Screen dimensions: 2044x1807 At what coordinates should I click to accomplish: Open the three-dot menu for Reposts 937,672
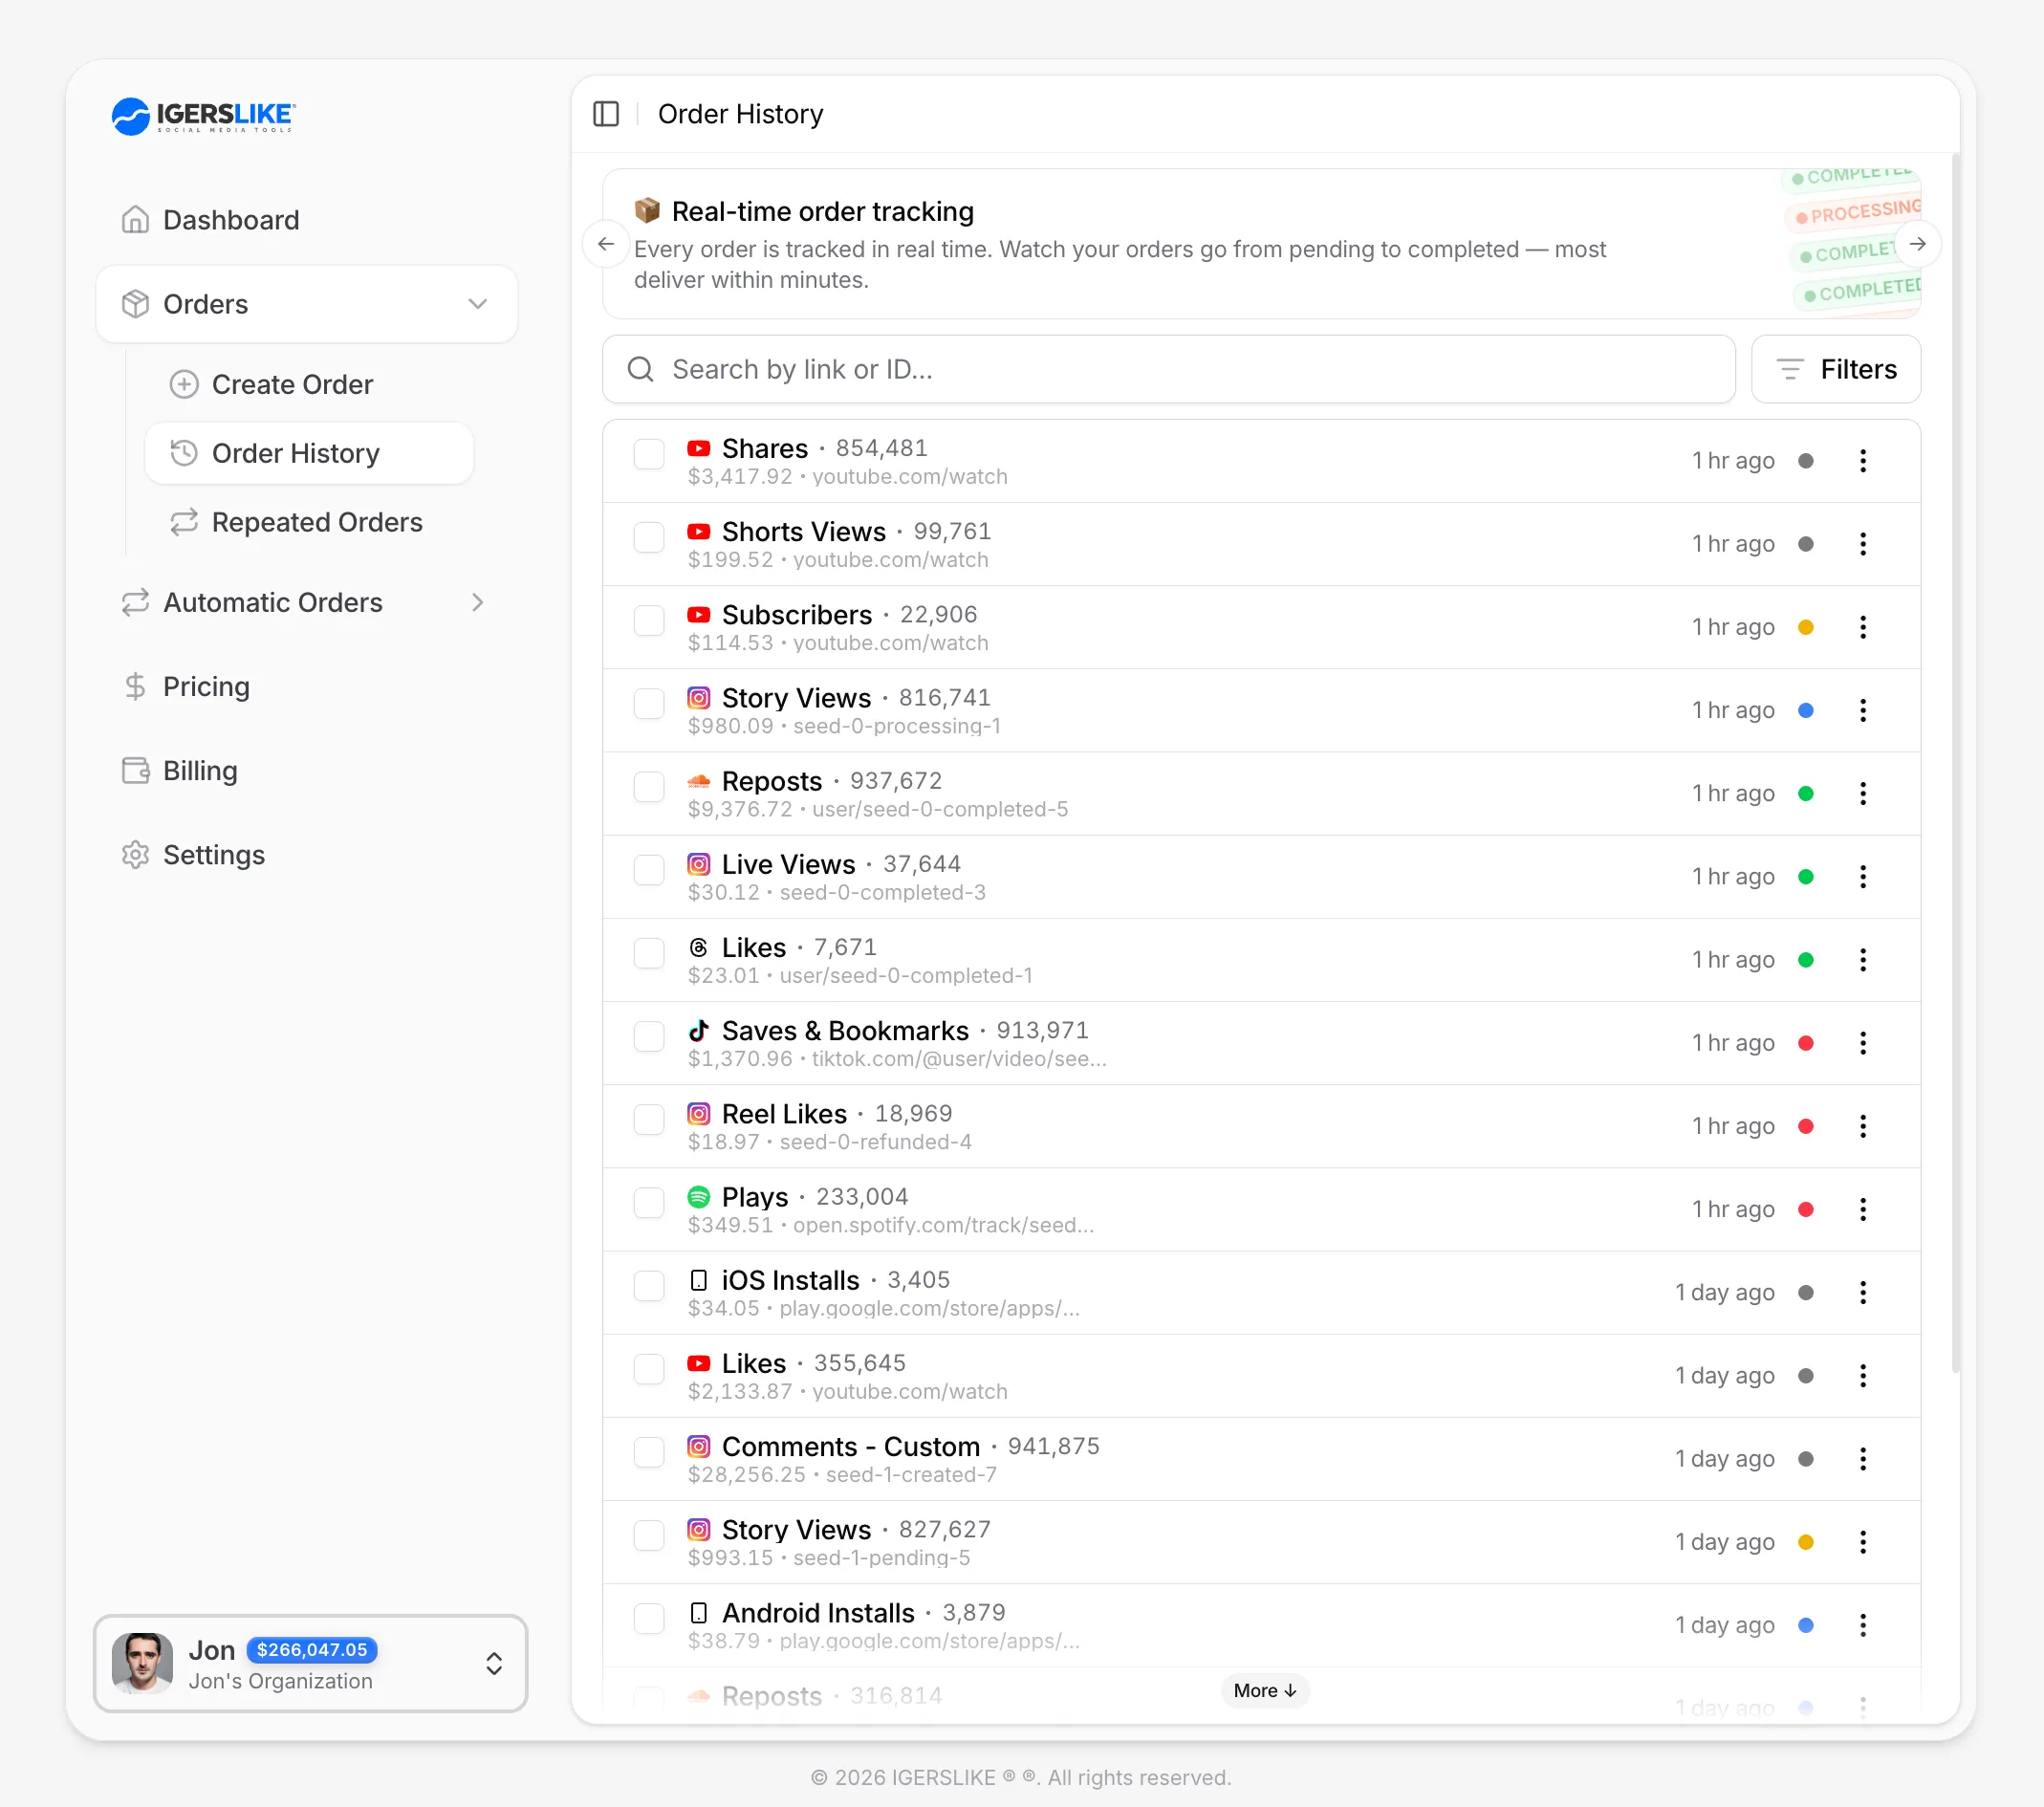(1862, 794)
